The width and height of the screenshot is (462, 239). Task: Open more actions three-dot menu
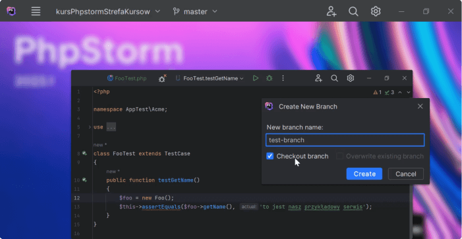coord(283,78)
